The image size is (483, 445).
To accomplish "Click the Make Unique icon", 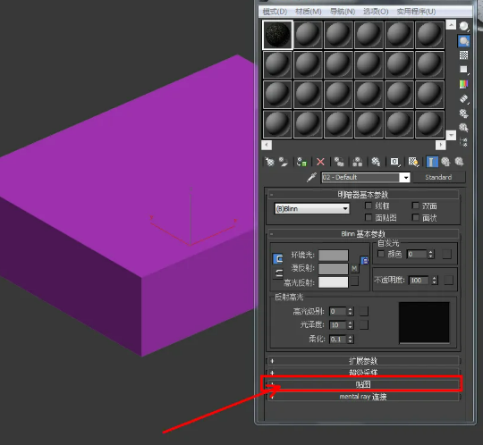I will tap(357, 162).
